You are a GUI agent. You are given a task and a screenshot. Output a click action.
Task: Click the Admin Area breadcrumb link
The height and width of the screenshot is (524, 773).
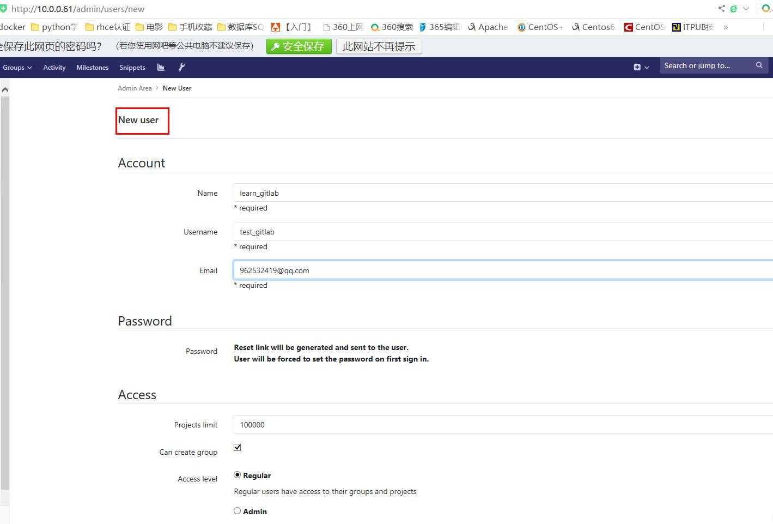tap(135, 88)
